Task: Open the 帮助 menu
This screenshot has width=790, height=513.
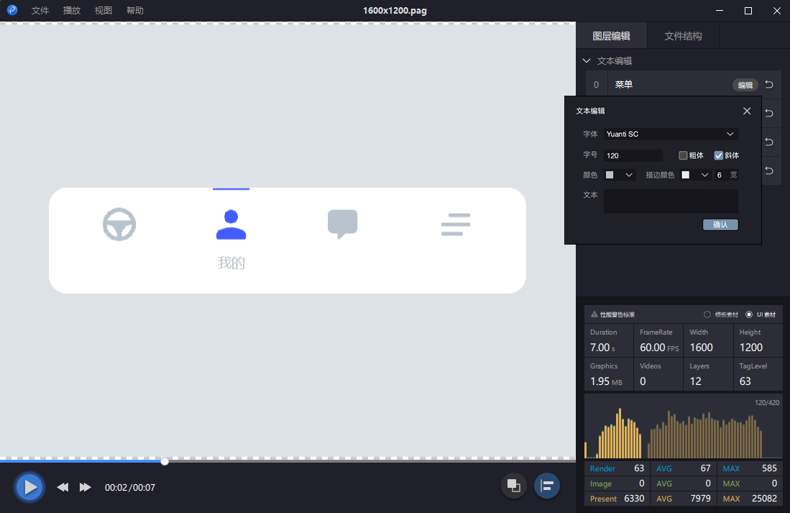Action: 135,11
